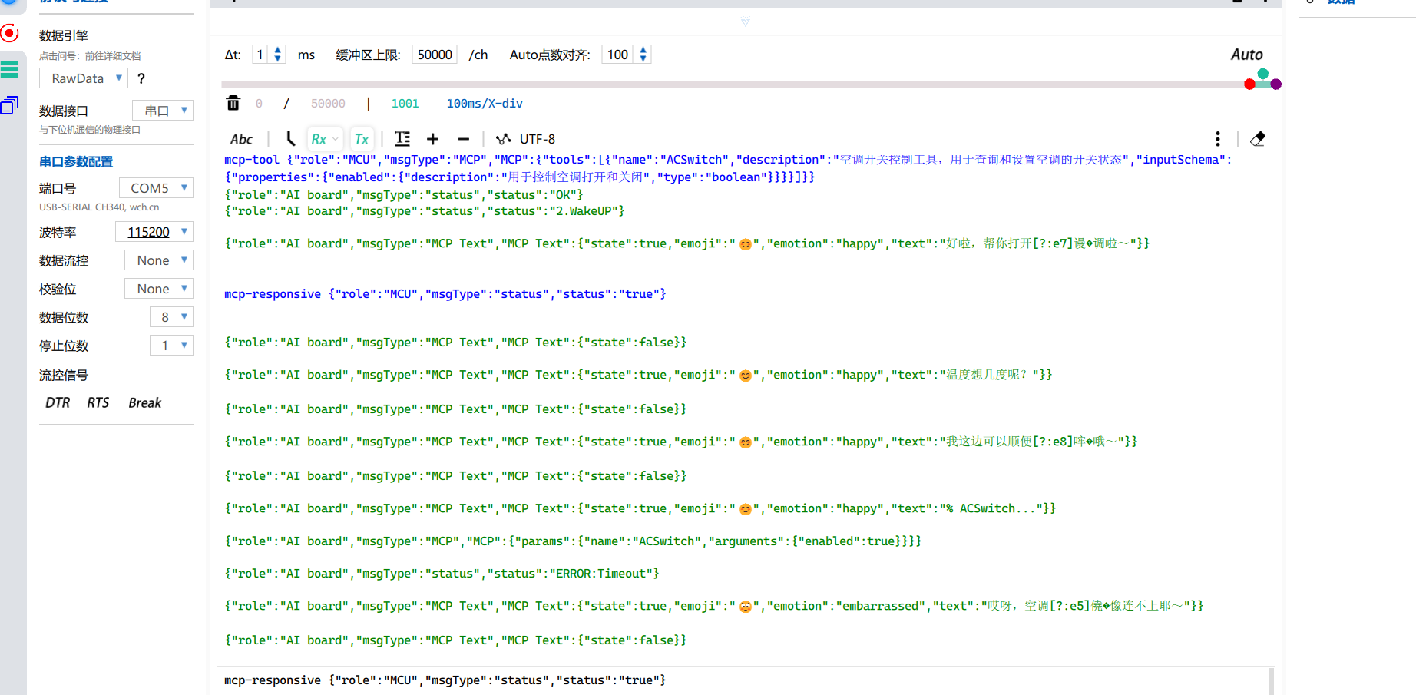Toggle the Tx transmit display
The height and width of the screenshot is (695, 1416).
pyautogui.click(x=362, y=139)
